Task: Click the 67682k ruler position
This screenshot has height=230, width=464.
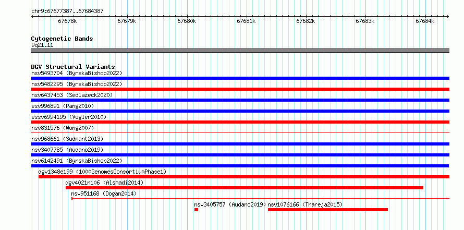Action: tap(306, 21)
